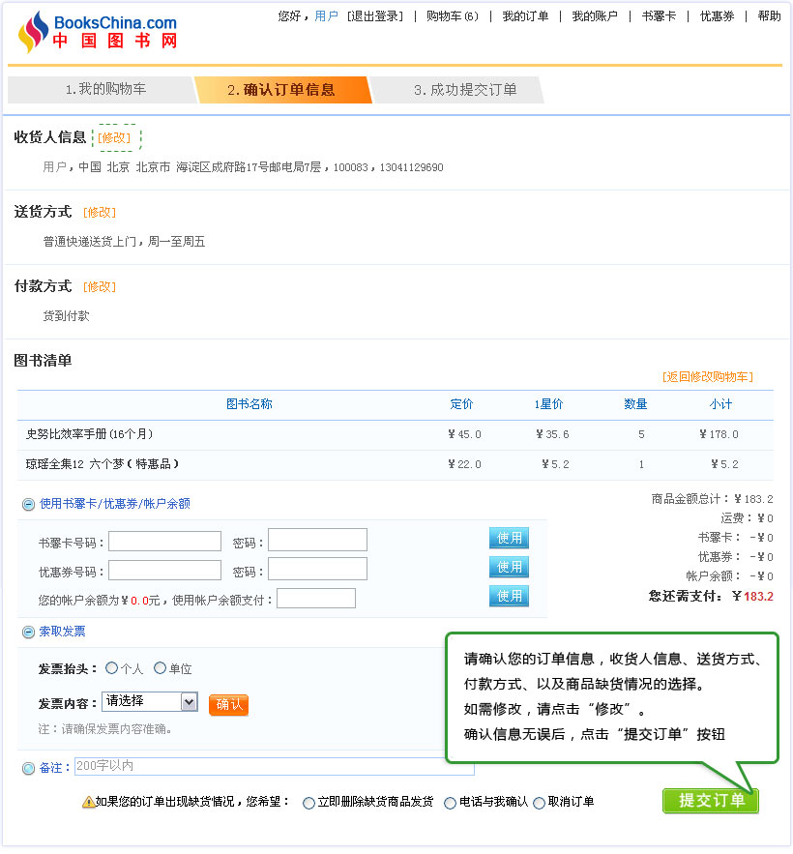
Task: Click the out-of-stock warning triangle icon
Action: (88, 802)
